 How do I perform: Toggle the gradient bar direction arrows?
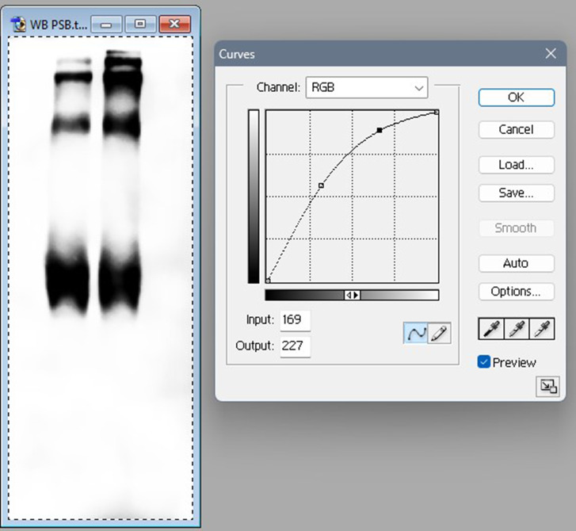point(352,295)
